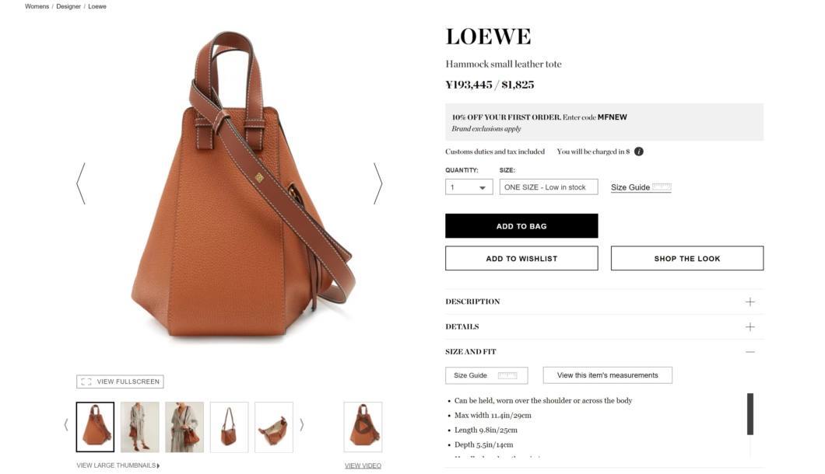This screenshot has height=474, width=825.
Task: Go to the Womens breadcrumb
Action: pyautogui.click(x=37, y=6)
